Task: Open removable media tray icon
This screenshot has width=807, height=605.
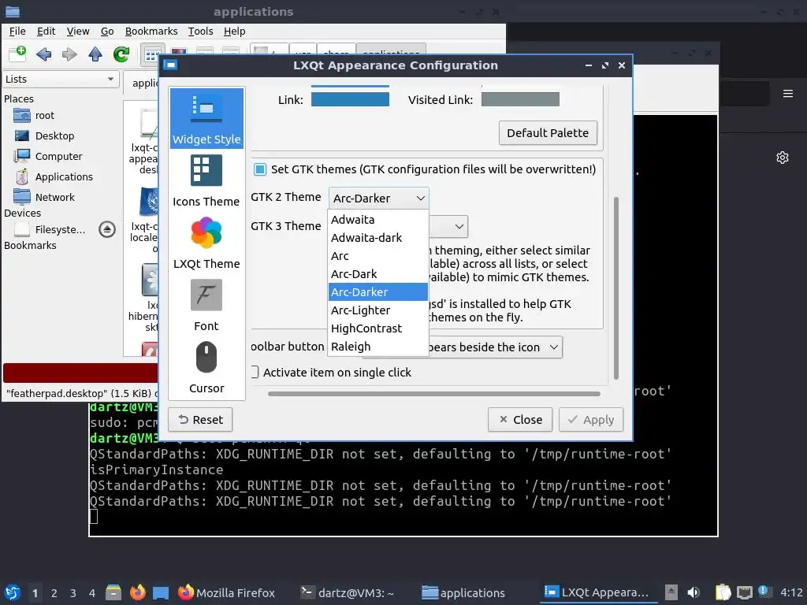Action: pos(671,592)
